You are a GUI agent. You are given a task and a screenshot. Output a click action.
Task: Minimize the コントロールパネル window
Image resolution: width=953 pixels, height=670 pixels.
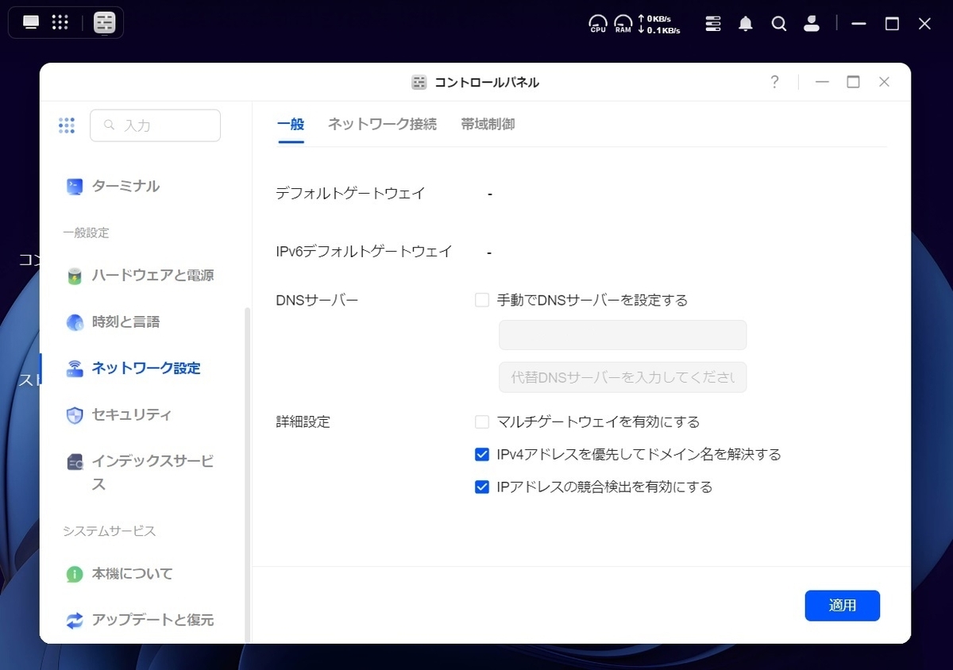click(x=823, y=82)
